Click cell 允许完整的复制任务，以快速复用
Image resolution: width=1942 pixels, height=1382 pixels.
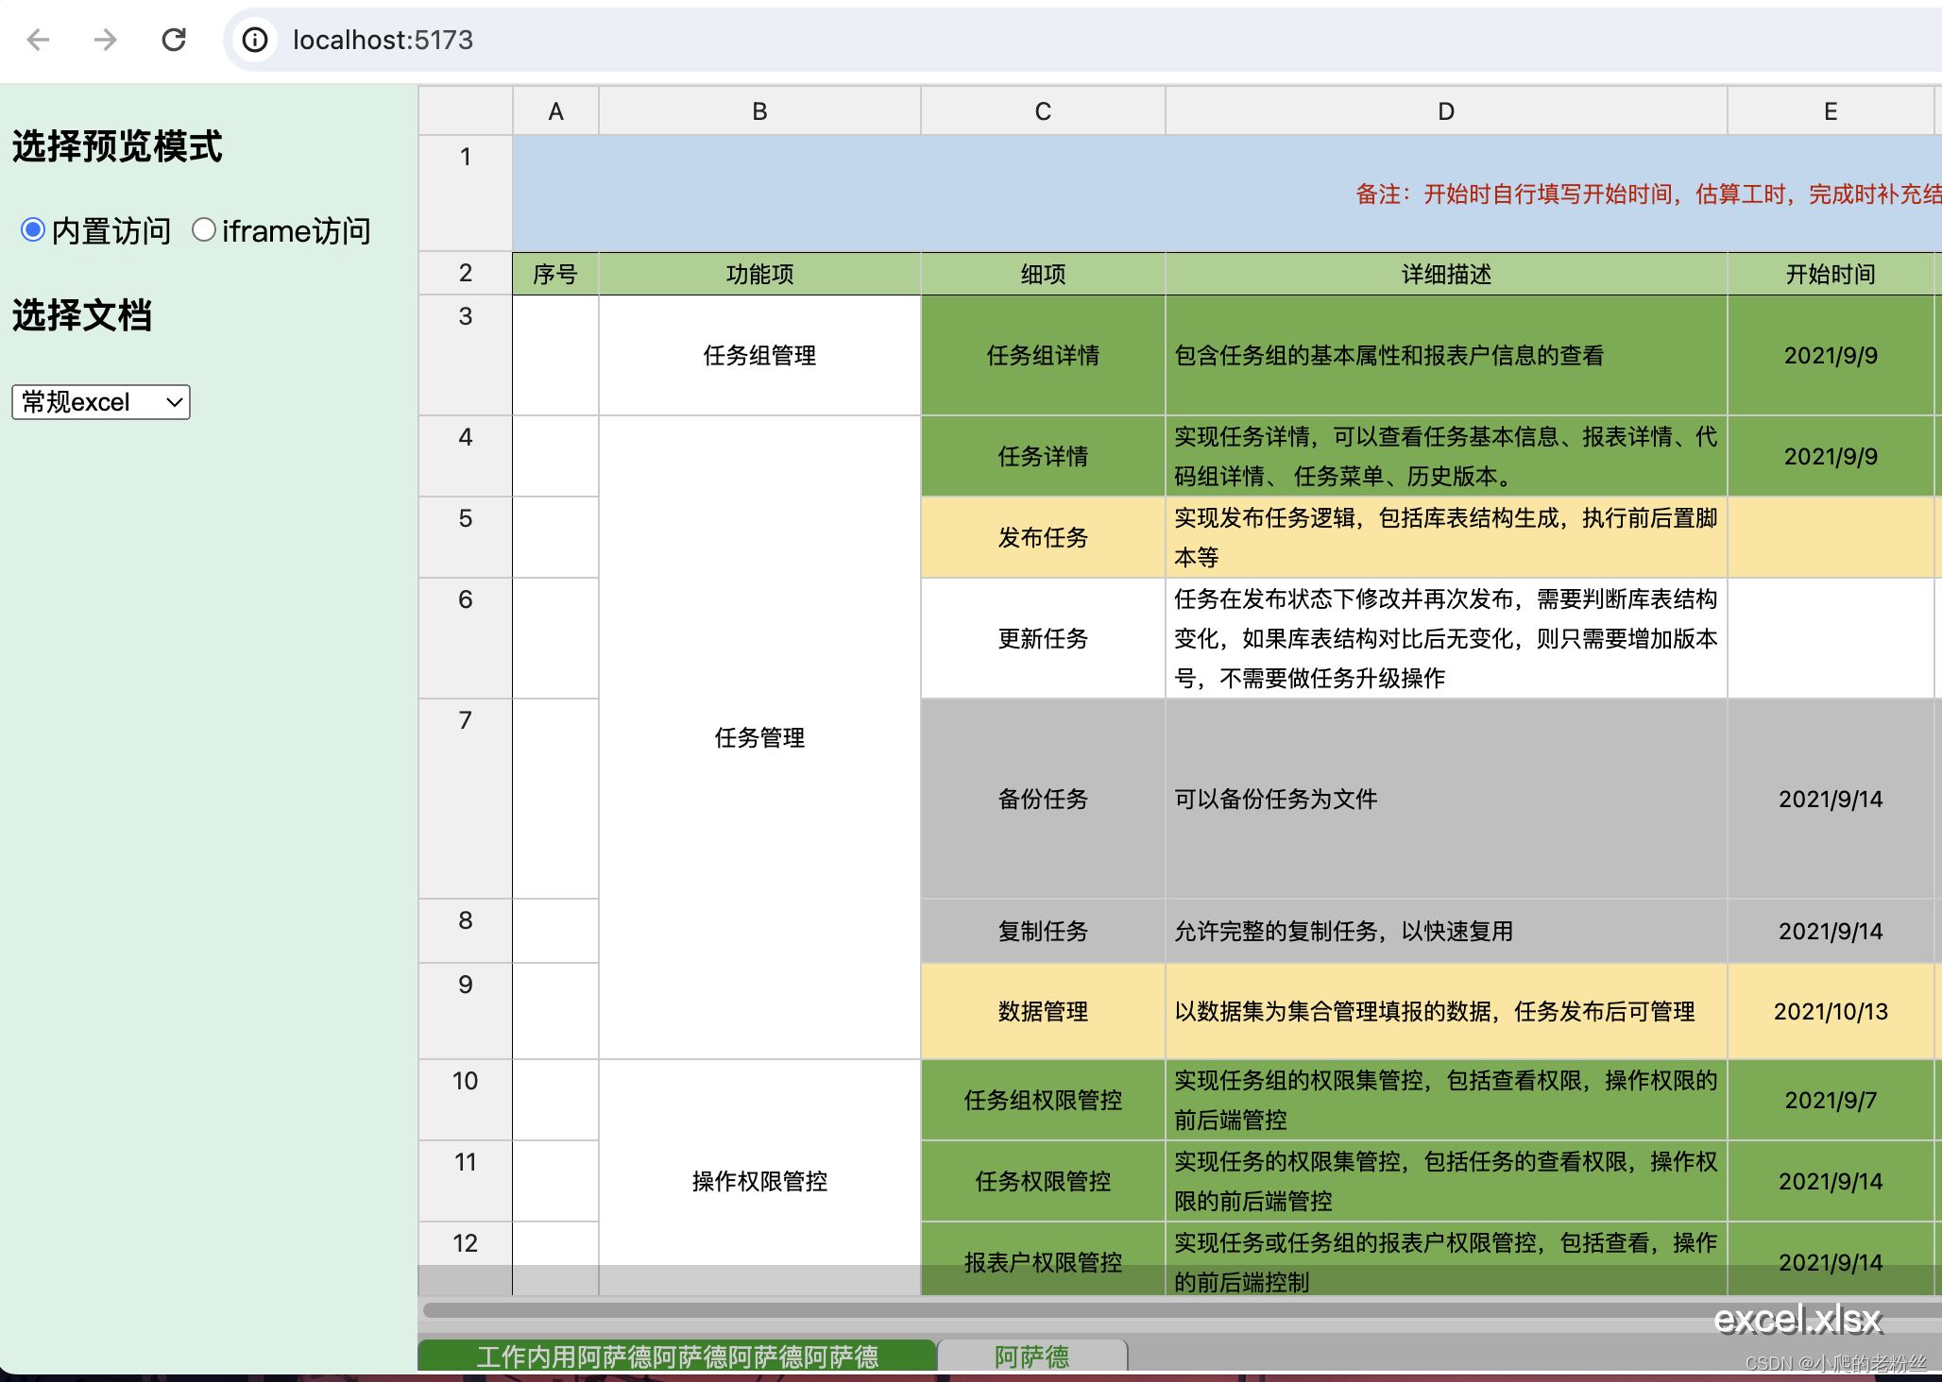[x=1446, y=931]
